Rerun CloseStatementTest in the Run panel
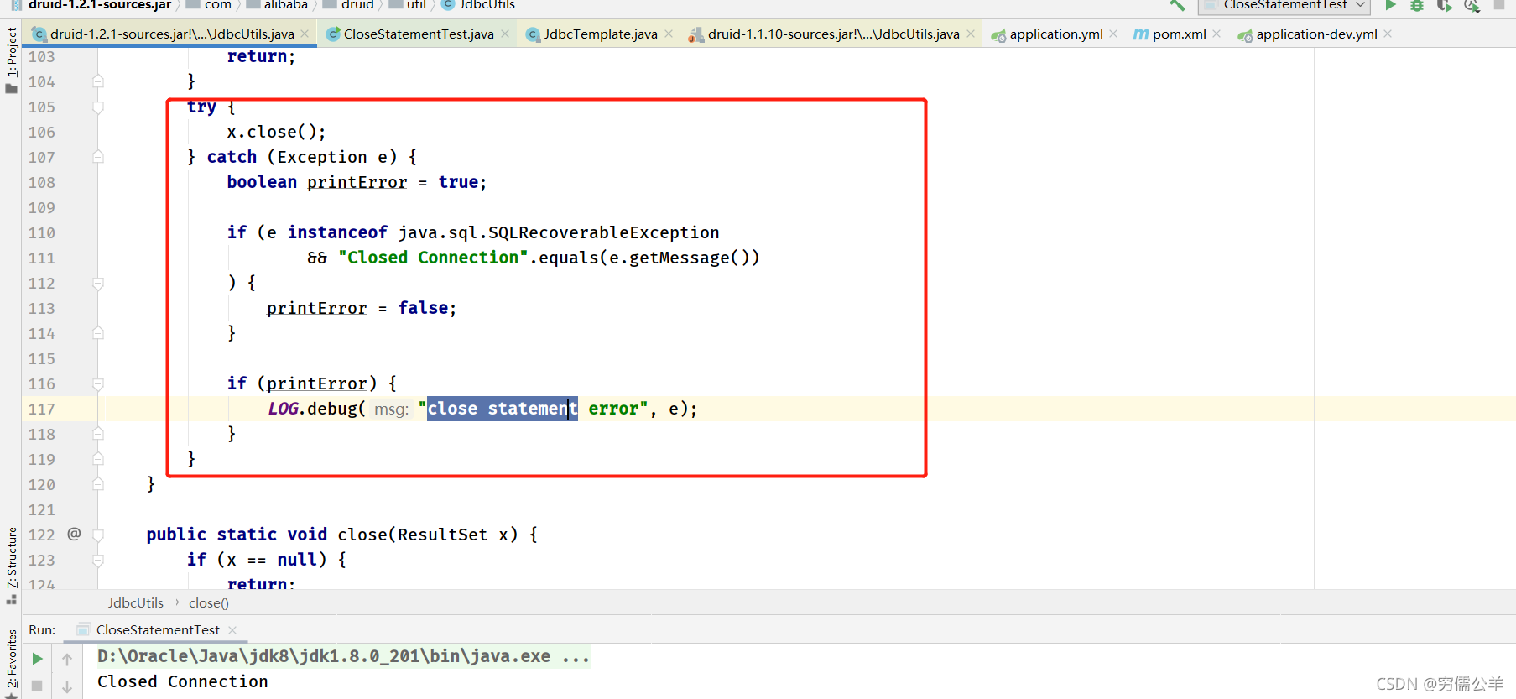The height and width of the screenshot is (699, 1516). pyautogui.click(x=37, y=659)
